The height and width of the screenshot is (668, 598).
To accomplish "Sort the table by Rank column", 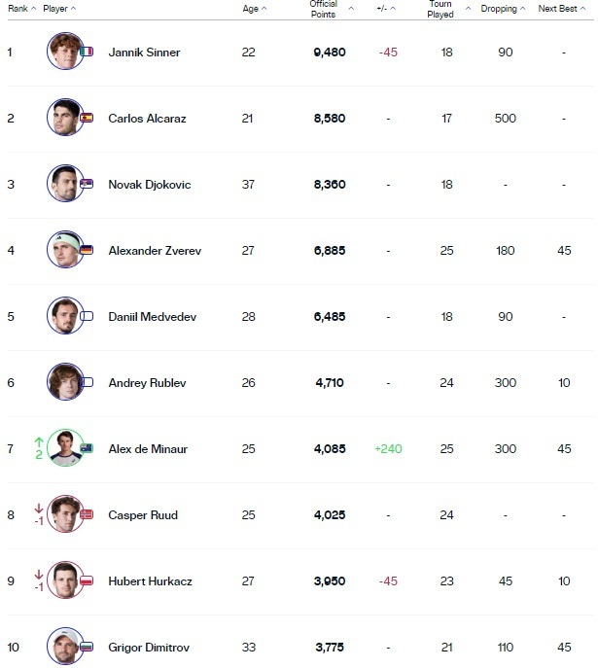I will [x=21, y=9].
